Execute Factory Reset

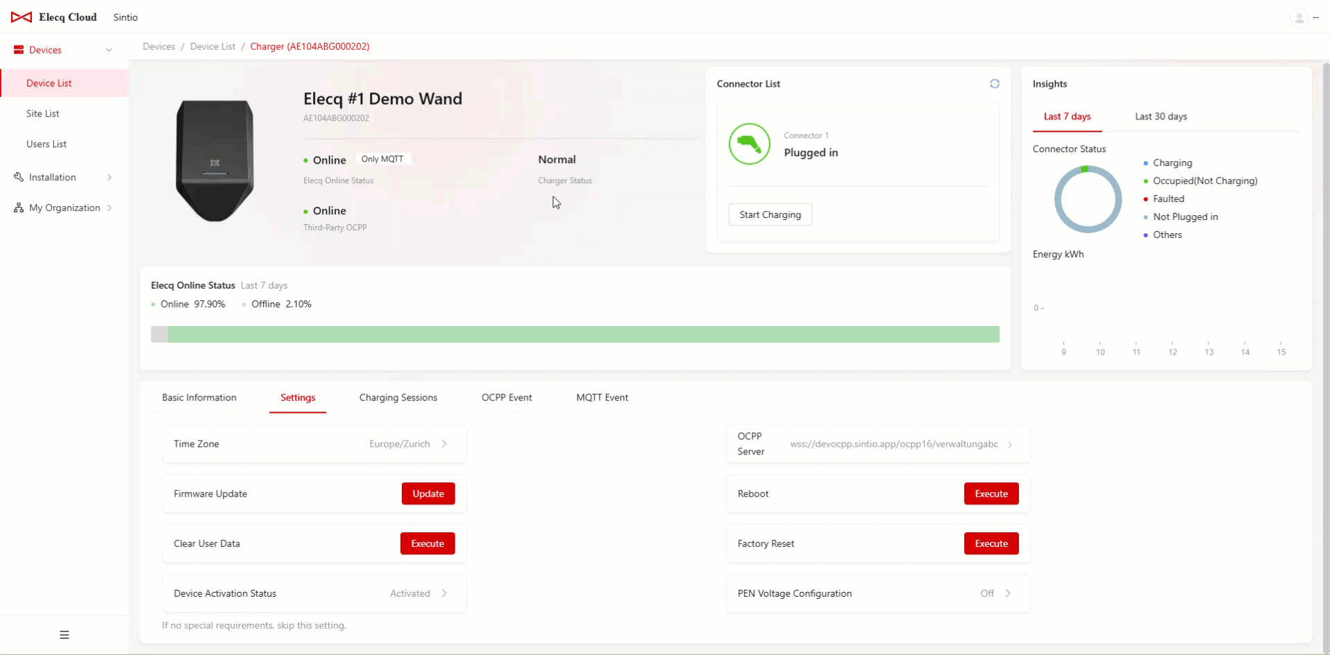point(991,543)
